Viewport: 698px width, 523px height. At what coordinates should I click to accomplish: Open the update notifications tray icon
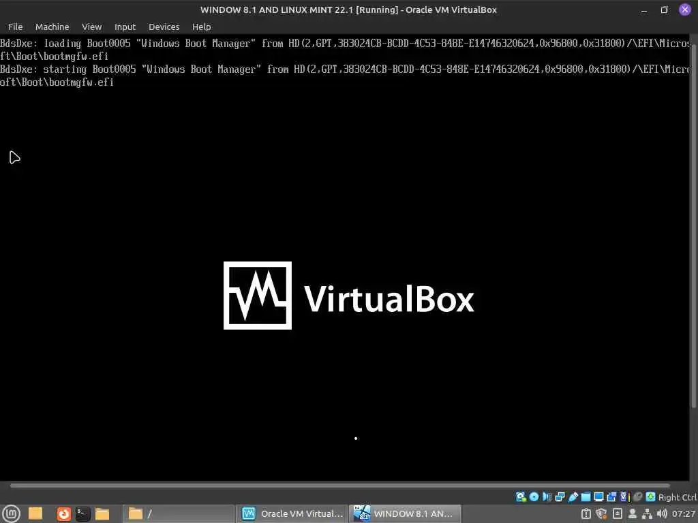586,513
